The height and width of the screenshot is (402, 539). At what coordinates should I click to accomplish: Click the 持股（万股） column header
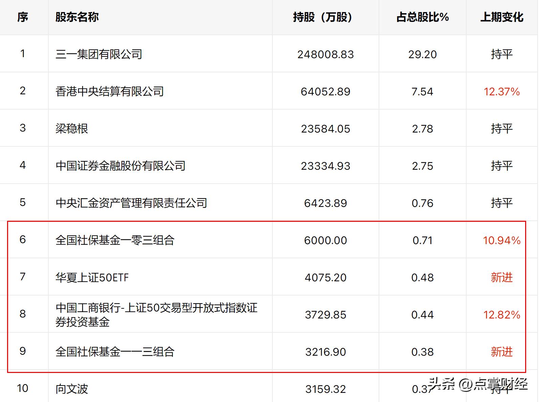(x=325, y=17)
